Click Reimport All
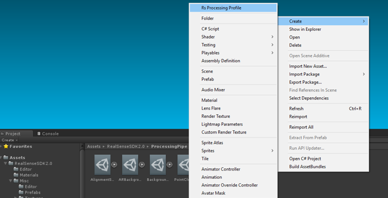 point(323,127)
